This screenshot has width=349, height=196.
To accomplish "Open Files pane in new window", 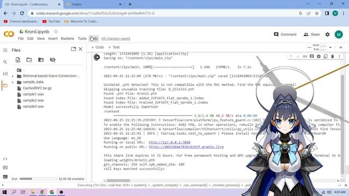I will pyautogui.click(x=74, y=49).
